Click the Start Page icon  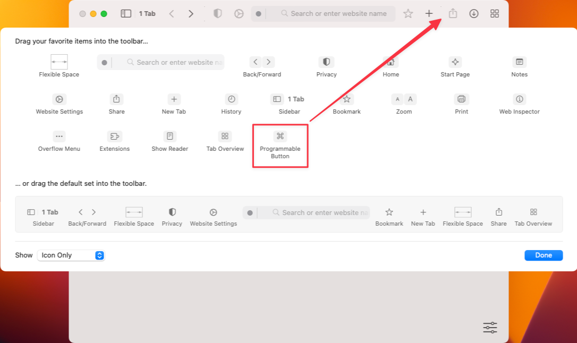pyautogui.click(x=455, y=62)
